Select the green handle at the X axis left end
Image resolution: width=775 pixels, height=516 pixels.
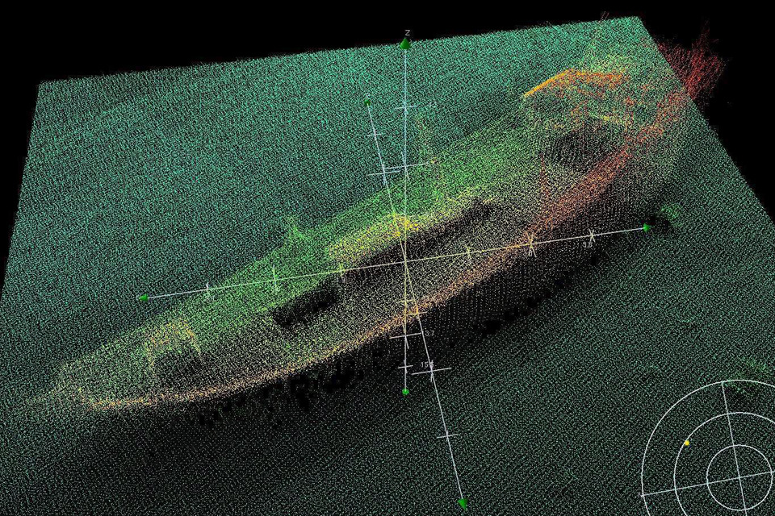point(144,298)
